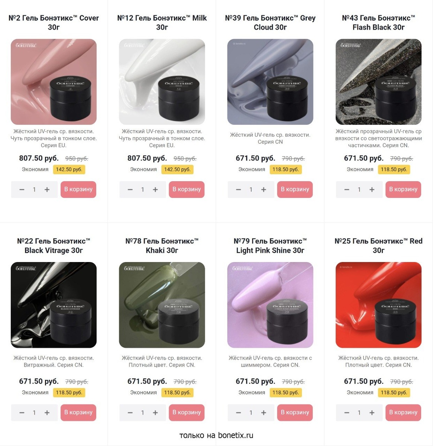Click minus icon for №43 Flash Black

[347, 190]
